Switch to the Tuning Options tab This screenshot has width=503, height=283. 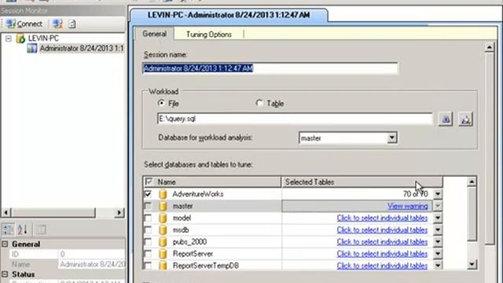(209, 35)
